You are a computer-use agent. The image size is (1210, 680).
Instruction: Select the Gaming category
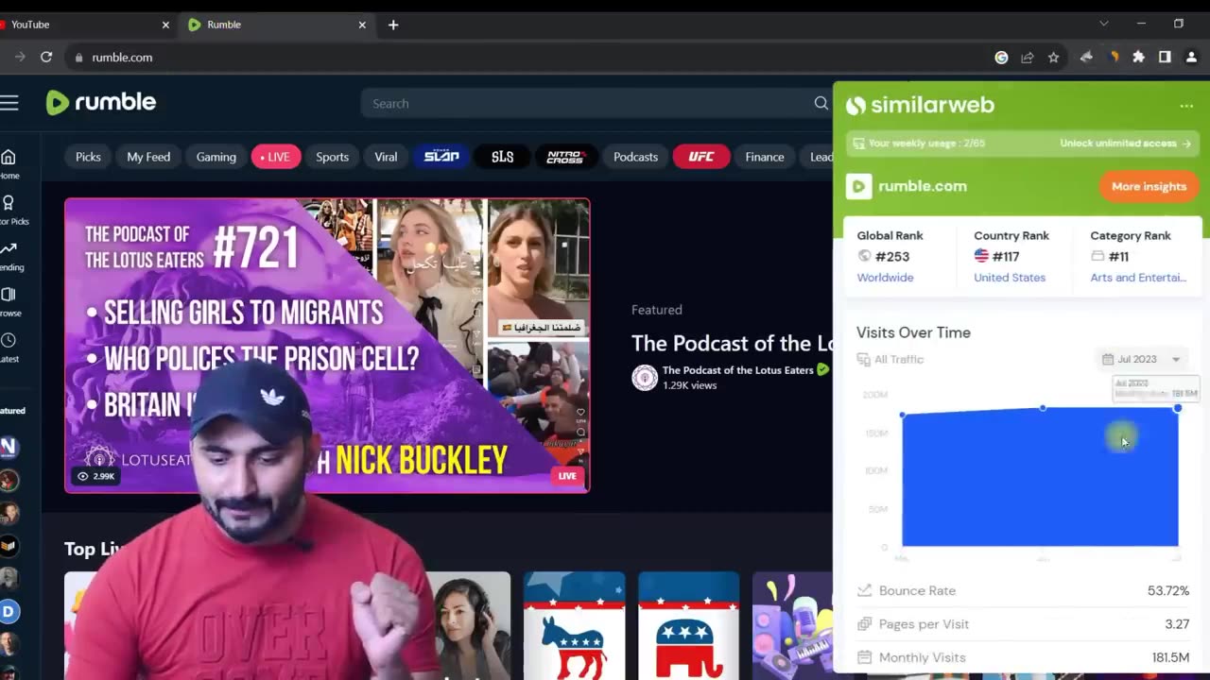pyautogui.click(x=216, y=157)
